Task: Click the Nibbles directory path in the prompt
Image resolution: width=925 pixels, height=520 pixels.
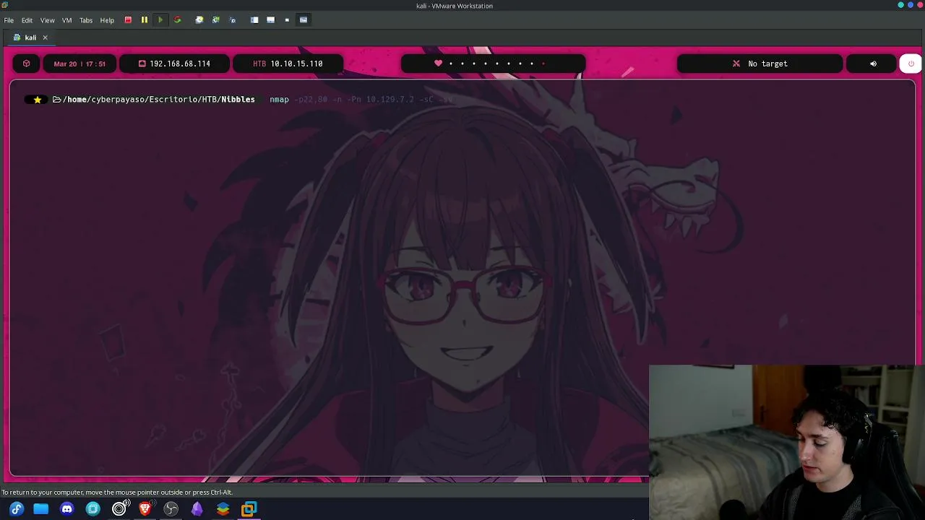Action: 238,100
